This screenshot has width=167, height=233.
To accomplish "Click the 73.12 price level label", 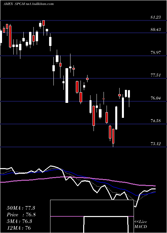I will click(156, 144).
